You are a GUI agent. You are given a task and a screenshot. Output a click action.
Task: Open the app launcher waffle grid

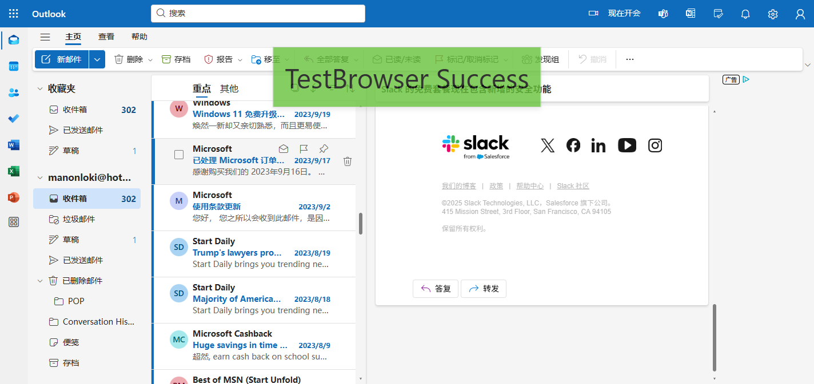[x=14, y=14]
